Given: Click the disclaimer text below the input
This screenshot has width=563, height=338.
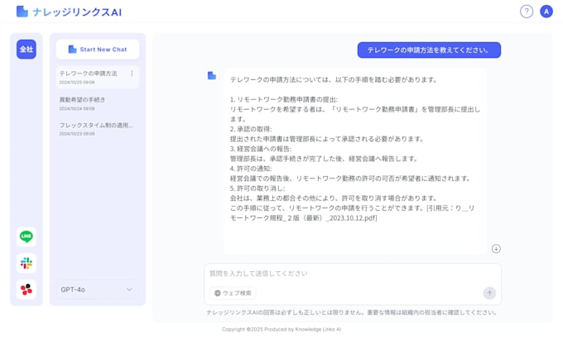Looking at the screenshot, I should [x=352, y=312].
